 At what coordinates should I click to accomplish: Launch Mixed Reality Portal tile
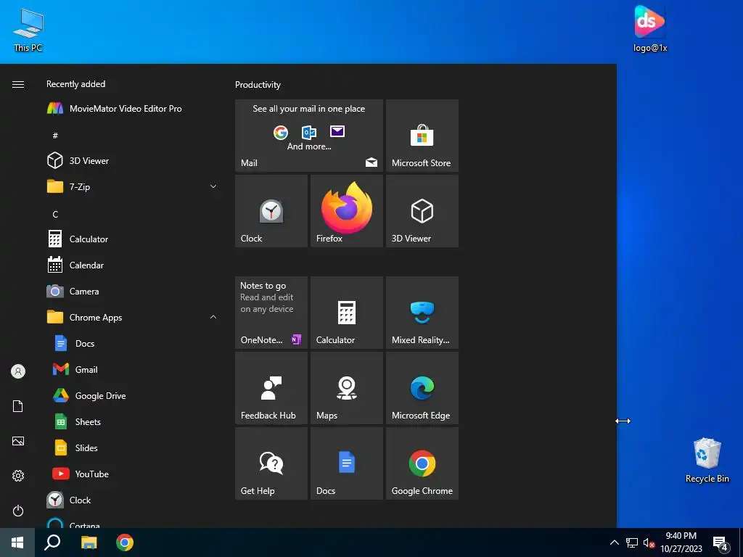click(x=422, y=313)
